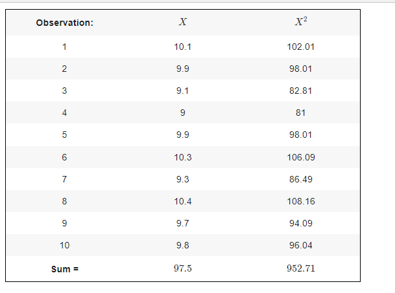Select the 82.81 squared value
The height and width of the screenshot is (293, 395).
[x=300, y=91]
